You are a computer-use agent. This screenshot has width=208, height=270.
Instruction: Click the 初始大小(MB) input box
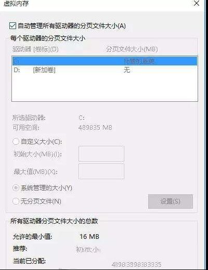point(101,154)
